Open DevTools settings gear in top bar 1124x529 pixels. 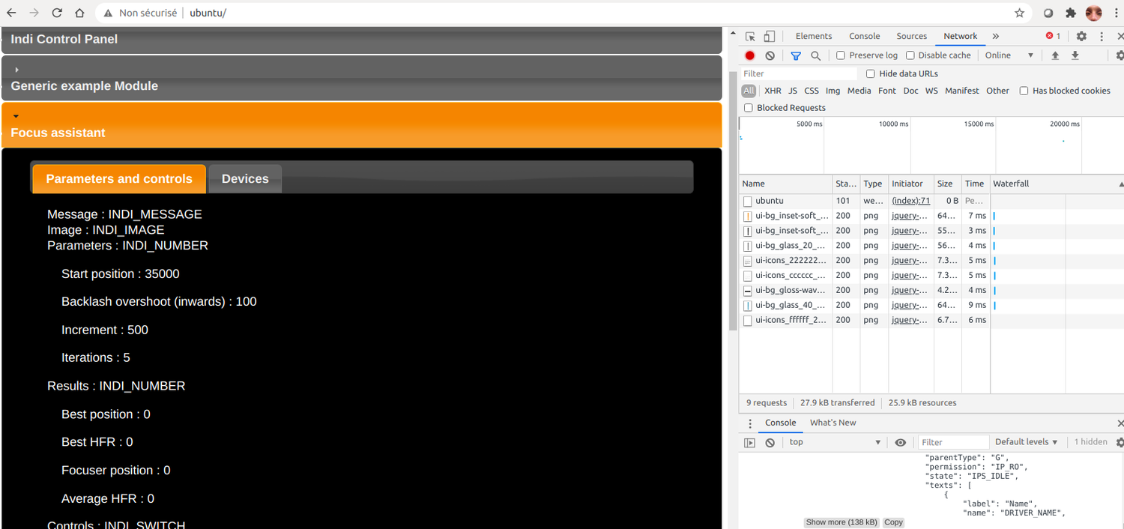1081,36
